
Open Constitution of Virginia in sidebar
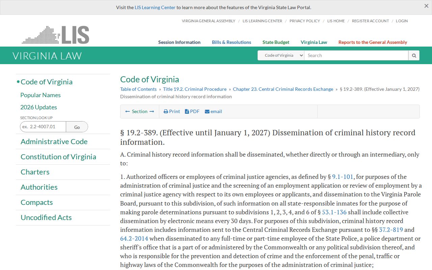58,157
